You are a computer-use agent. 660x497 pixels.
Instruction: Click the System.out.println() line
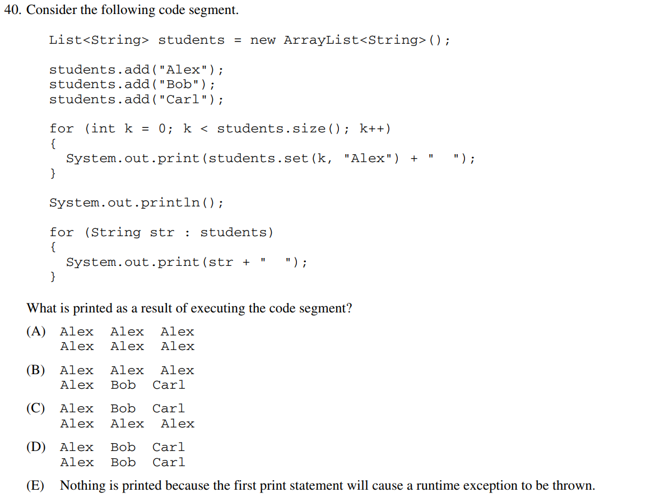(136, 203)
